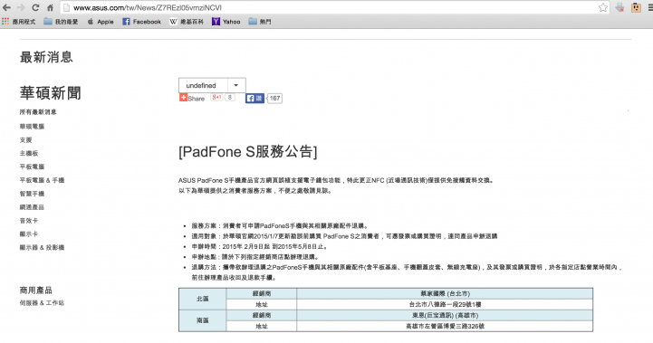Click the Facebook 讚 like button
Image resolution: width=653 pixels, height=343 pixels.
(254, 99)
